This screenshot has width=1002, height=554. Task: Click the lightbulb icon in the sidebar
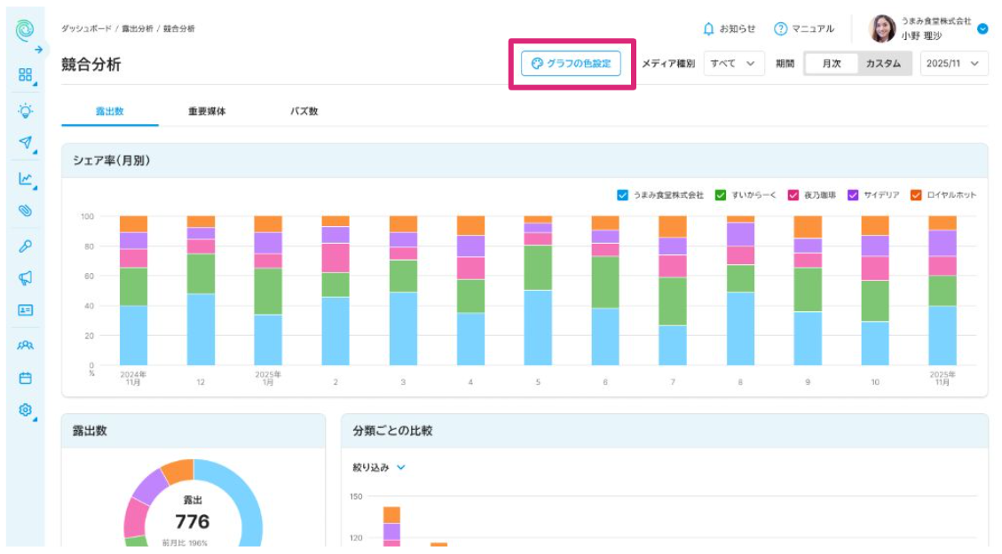[25, 111]
